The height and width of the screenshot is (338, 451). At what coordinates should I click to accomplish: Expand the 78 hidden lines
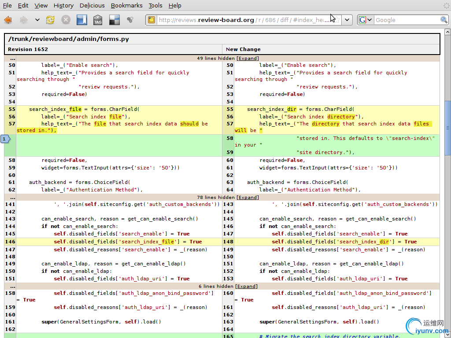click(x=248, y=197)
